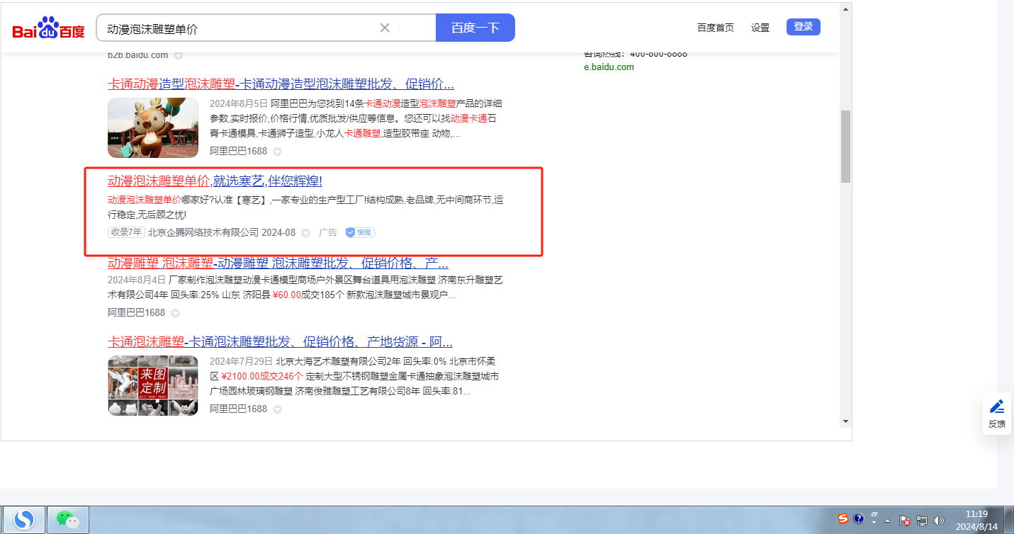
Task: Open the 动漫泡沫雕塑单价,就选寒艺 ad link
Action: point(215,181)
